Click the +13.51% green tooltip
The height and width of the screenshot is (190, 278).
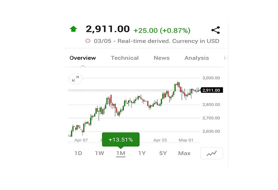point(121,140)
